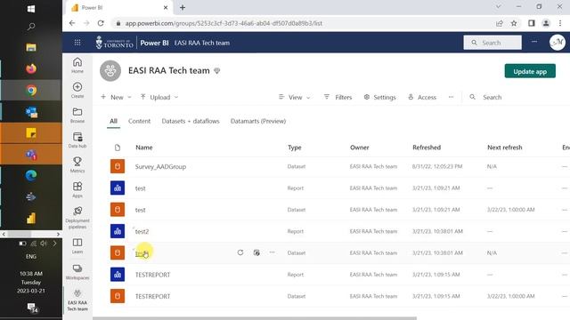The image size is (570, 320).
Task: Expand the New dropdown
Action: [x=116, y=97]
